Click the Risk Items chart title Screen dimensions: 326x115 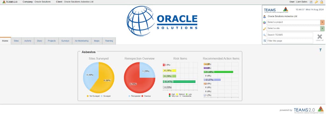click(x=180, y=59)
